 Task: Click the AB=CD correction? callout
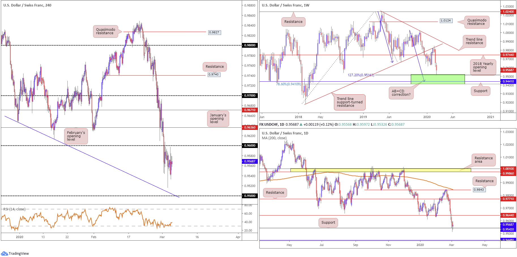tap(401, 93)
